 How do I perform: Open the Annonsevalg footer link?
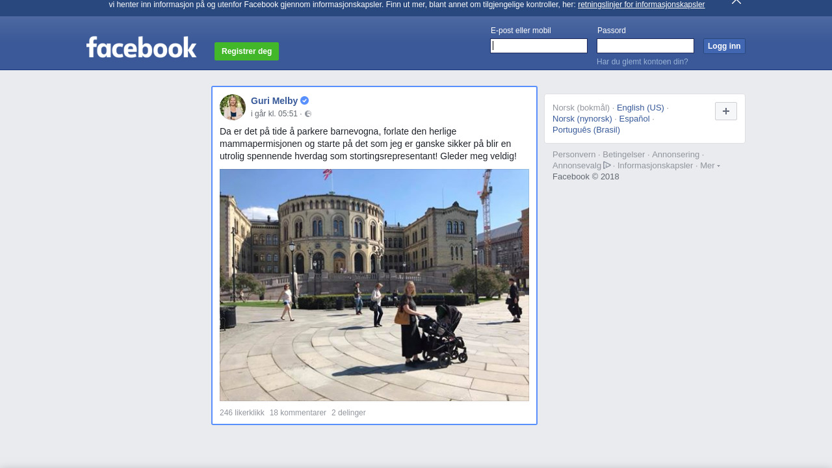tap(577, 165)
